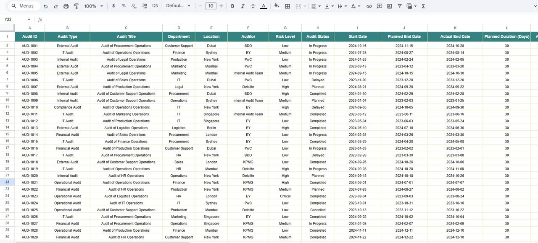
Task: Insert a chart
Action: coord(389,6)
